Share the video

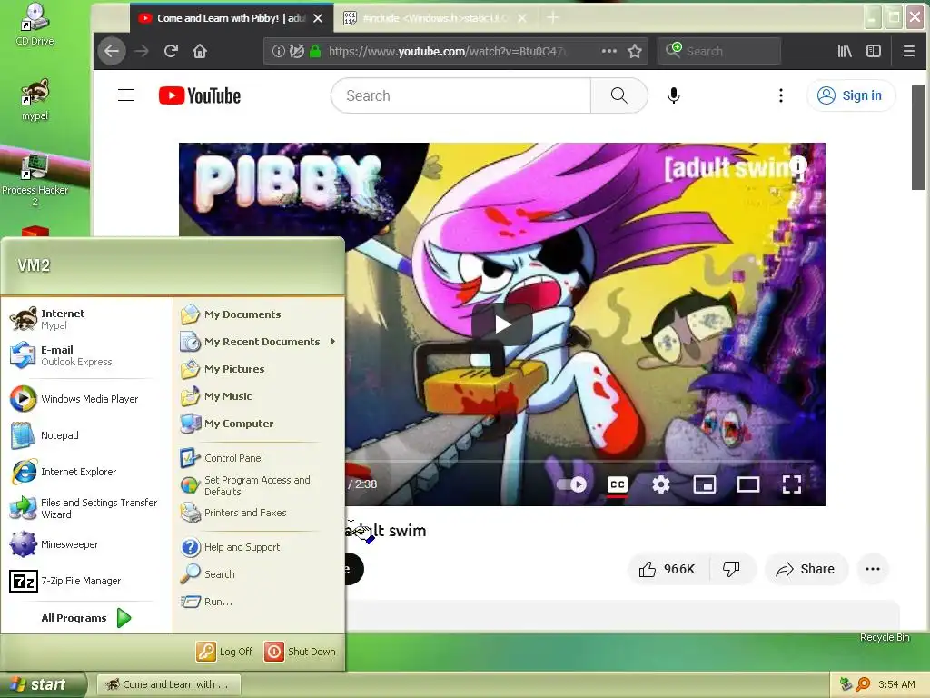807,569
